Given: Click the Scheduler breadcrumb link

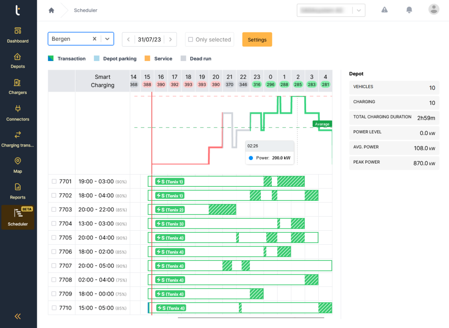Looking at the screenshot, I should click(86, 10).
